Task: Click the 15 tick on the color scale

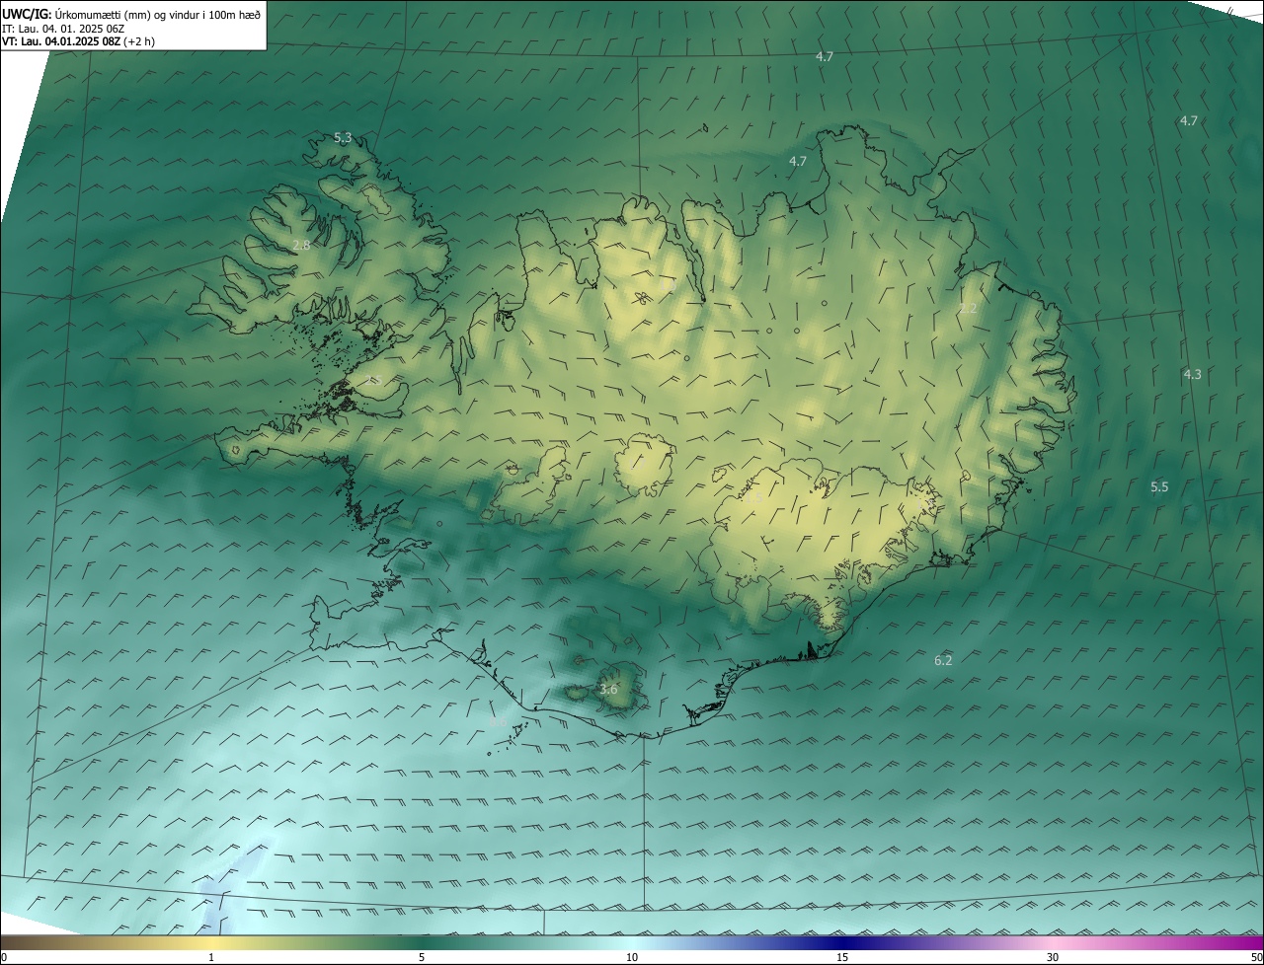Action: (x=842, y=957)
